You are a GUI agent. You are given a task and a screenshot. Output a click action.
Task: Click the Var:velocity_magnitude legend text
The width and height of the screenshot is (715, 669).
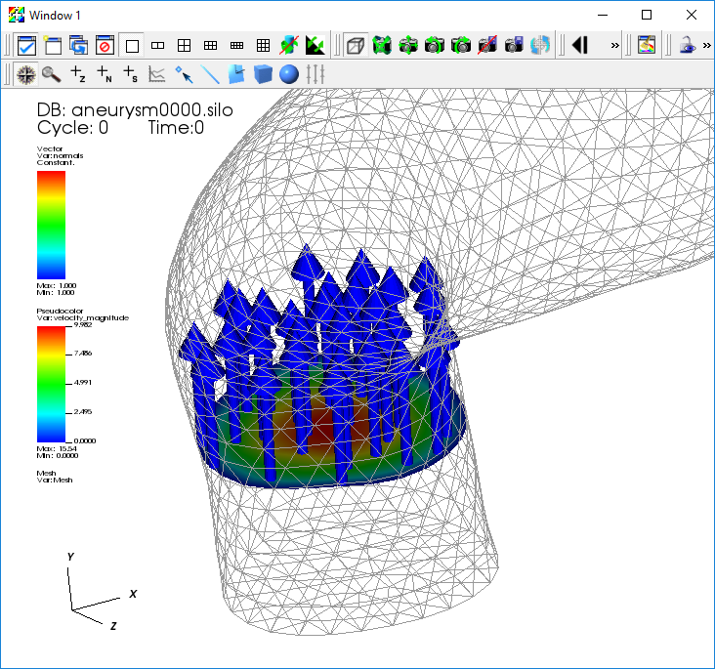82,317
